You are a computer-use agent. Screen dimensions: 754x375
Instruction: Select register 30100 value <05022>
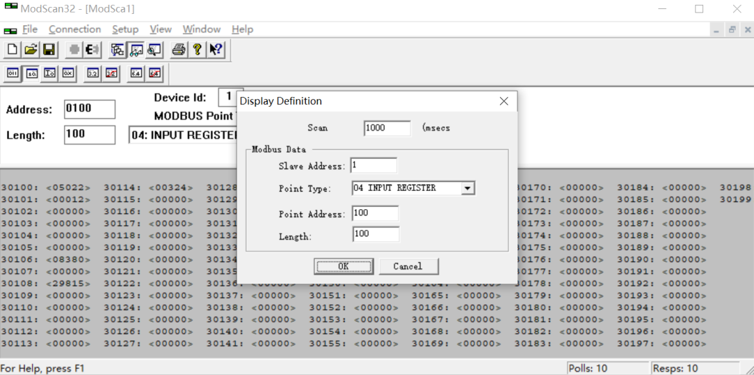(68, 187)
